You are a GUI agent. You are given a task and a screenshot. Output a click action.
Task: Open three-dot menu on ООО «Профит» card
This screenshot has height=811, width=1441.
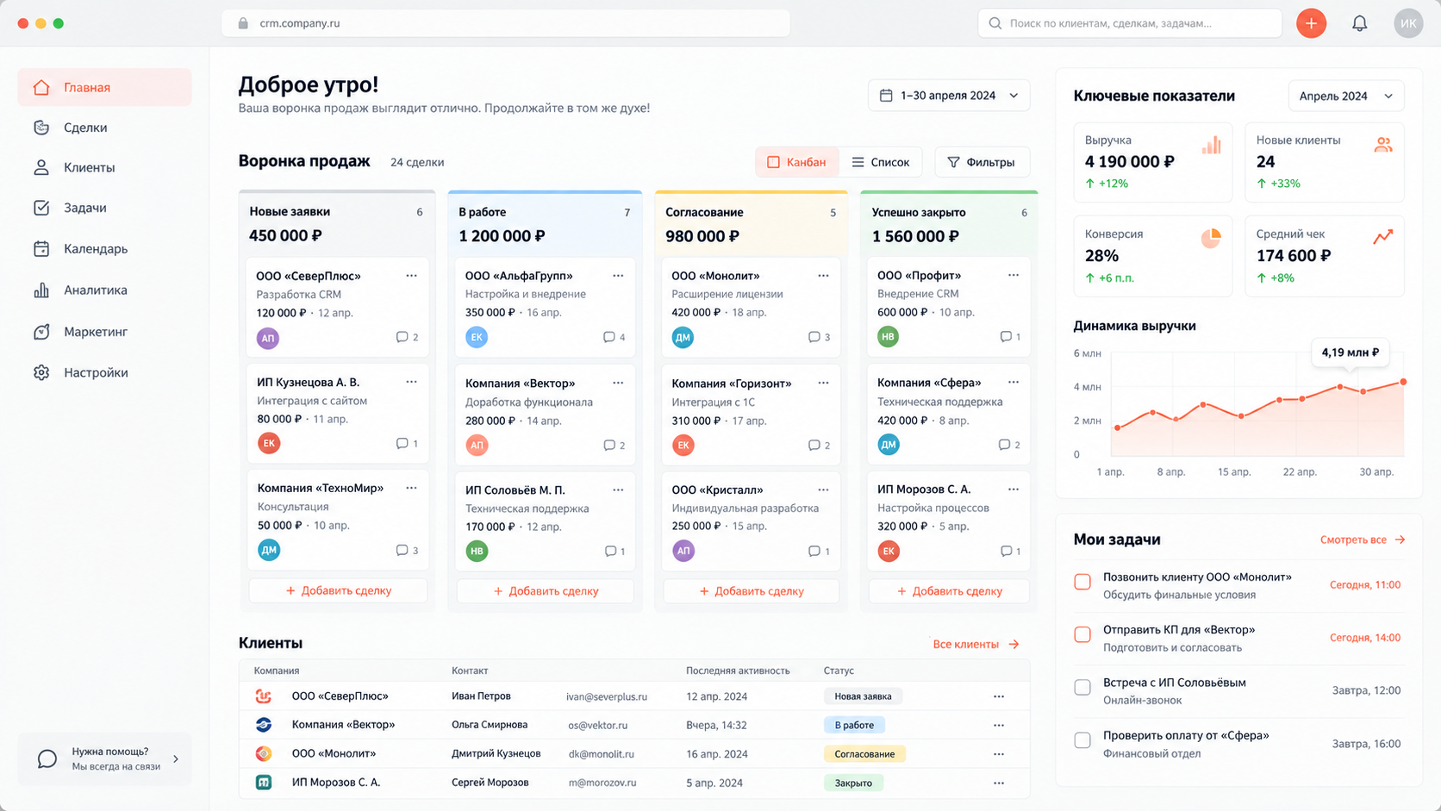pos(1014,275)
